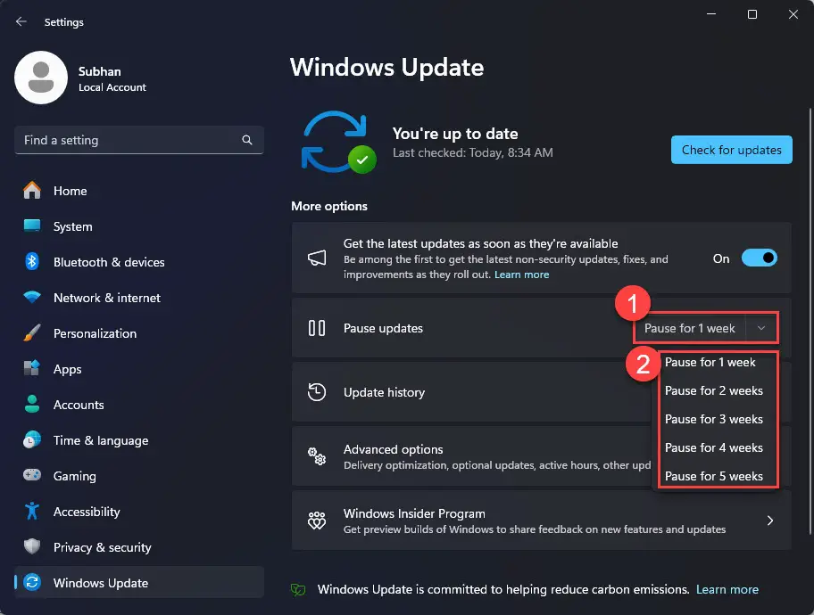Open Personalization label
Image resolution: width=814 pixels, height=615 pixels.
[95, 333]
